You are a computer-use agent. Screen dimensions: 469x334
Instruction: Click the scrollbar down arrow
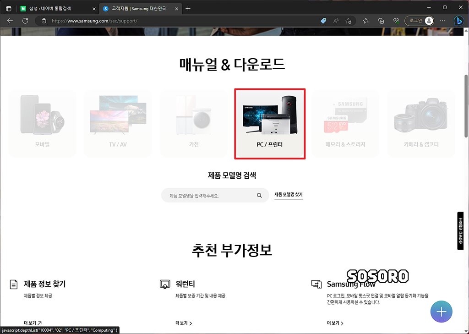466,331
